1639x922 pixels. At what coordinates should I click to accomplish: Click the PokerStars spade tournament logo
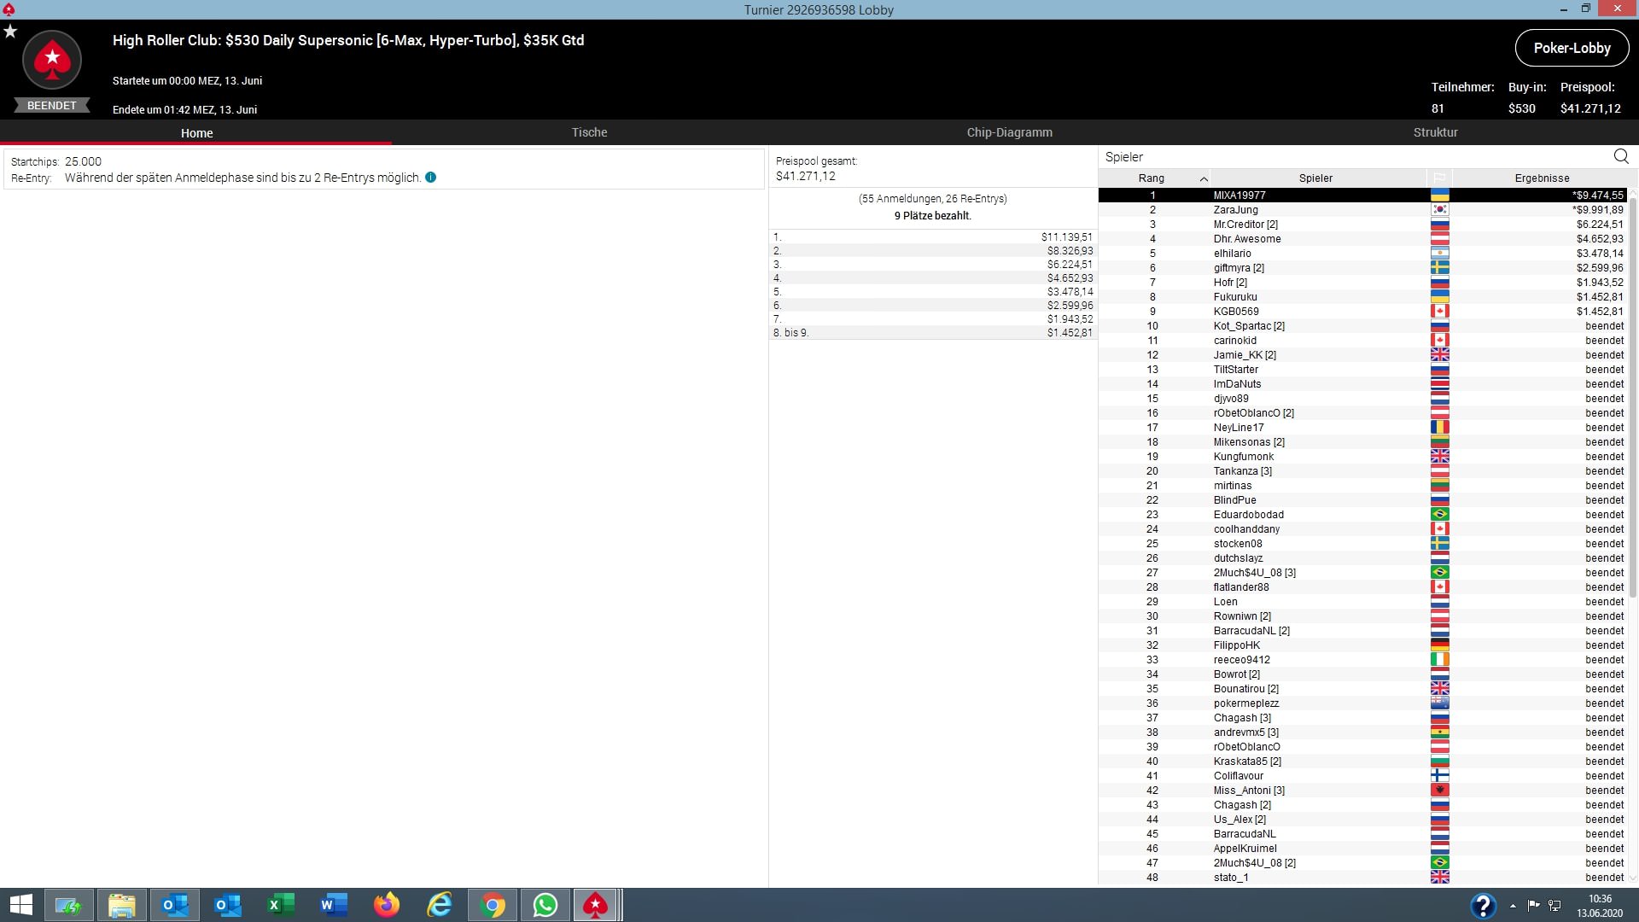click(52, 61)
